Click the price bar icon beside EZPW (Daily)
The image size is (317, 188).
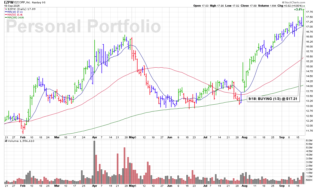pyautogui.click(x=6, y=9)
